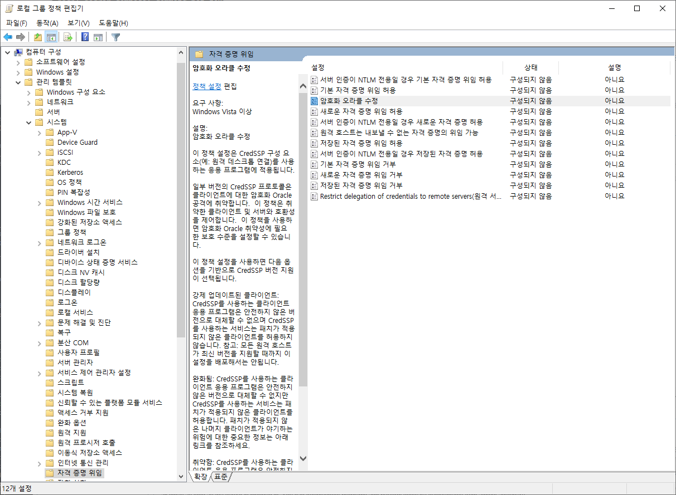The image size is (676, 495).
Task: Expand the 인터넷 통신 관리 node
Action: (40, 463)
